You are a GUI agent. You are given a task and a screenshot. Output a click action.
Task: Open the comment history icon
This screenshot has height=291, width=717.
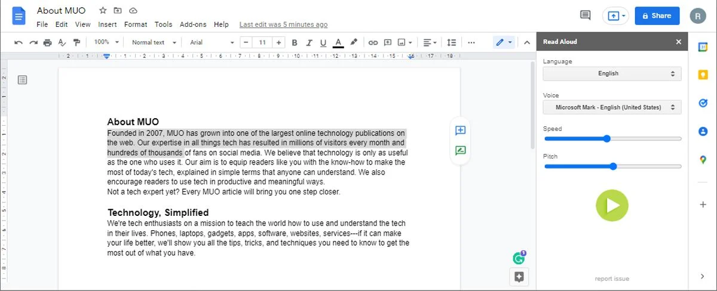coord(586,16)
